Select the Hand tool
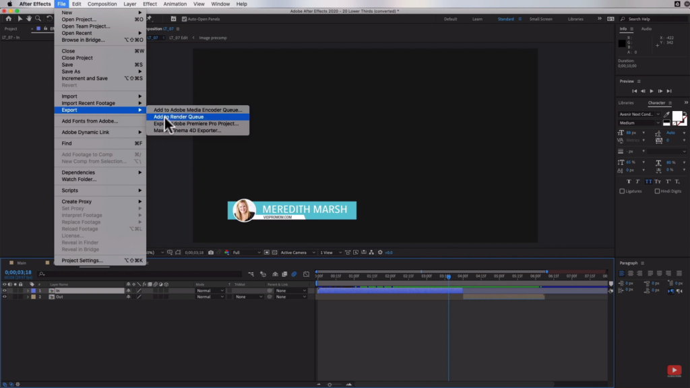Image resolution: width=690 pixels, height=388 pixels. pos(29,18)
